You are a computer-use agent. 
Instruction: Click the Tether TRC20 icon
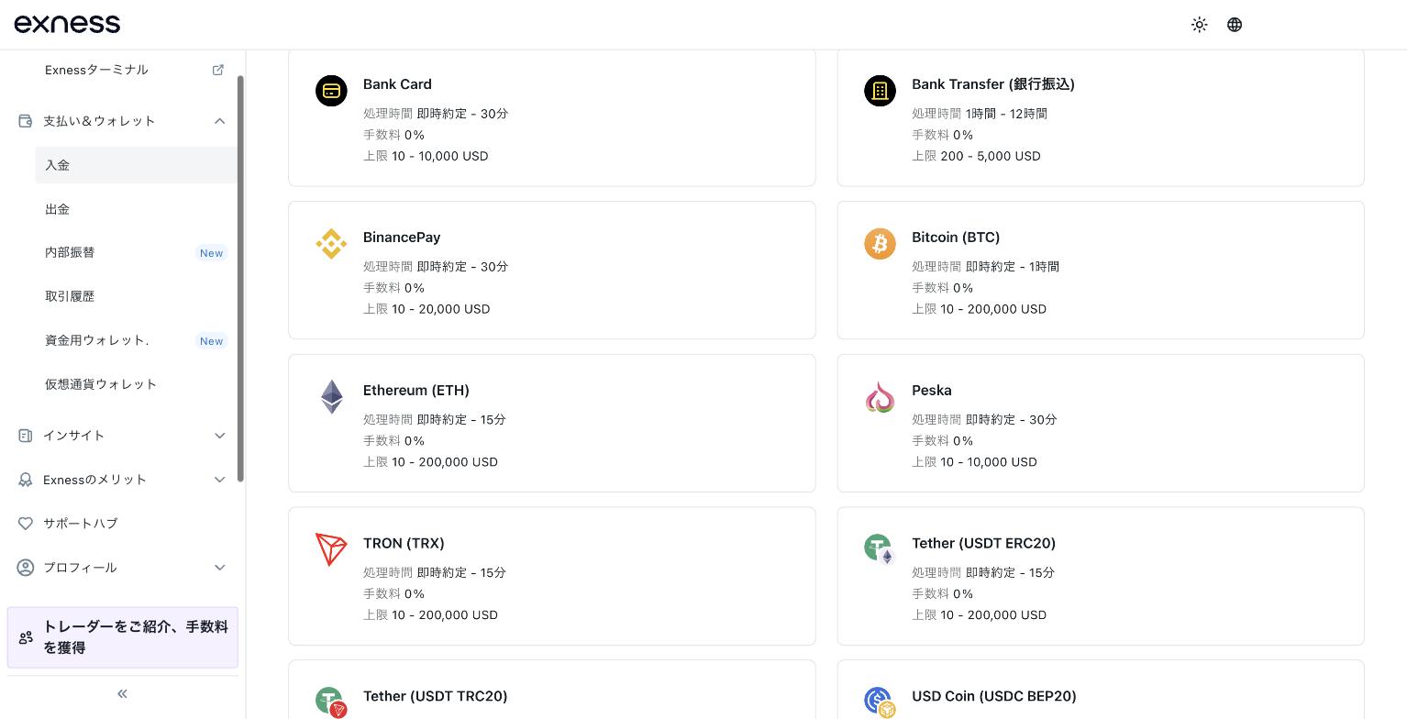click(x=331, y=702)
